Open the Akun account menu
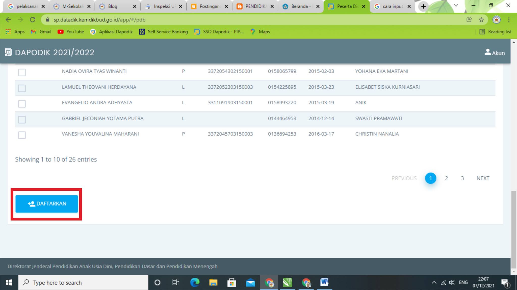Viewport: 517px width, 290px height. (x=495, y=52)
